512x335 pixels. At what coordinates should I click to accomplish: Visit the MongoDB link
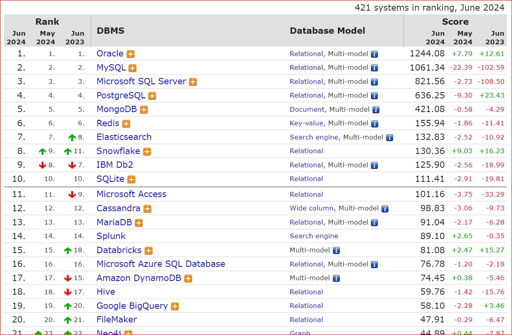[117, 109]
